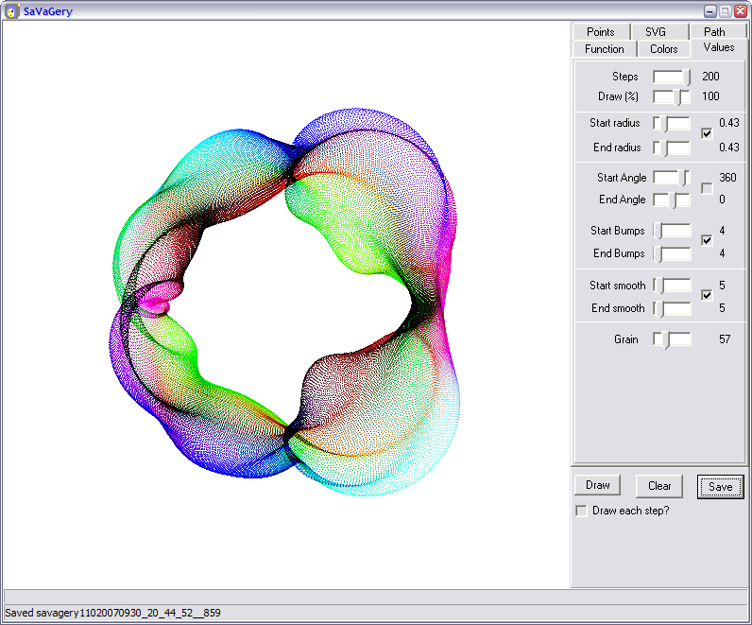Click the Clear button
The width and height of the screenshot is (752, 625).
pyautogui.click(x=659, y=486)
